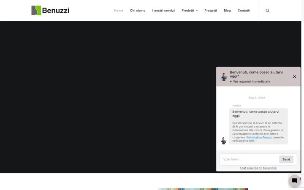Open the Progetti page
This screenshot has height=190, width=304.
click(x=211, y=11)
